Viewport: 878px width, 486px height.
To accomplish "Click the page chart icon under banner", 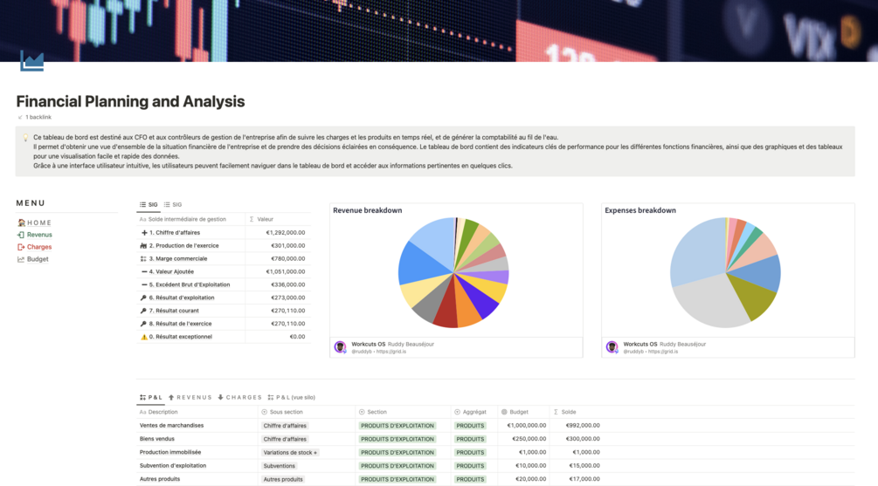I will click(x=32, y=61).
